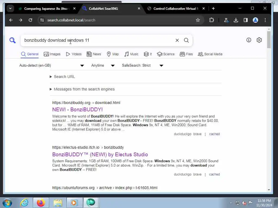The image size is (278, 208).
Task: Switch to Images search category
Action: (x=52, y=54)
